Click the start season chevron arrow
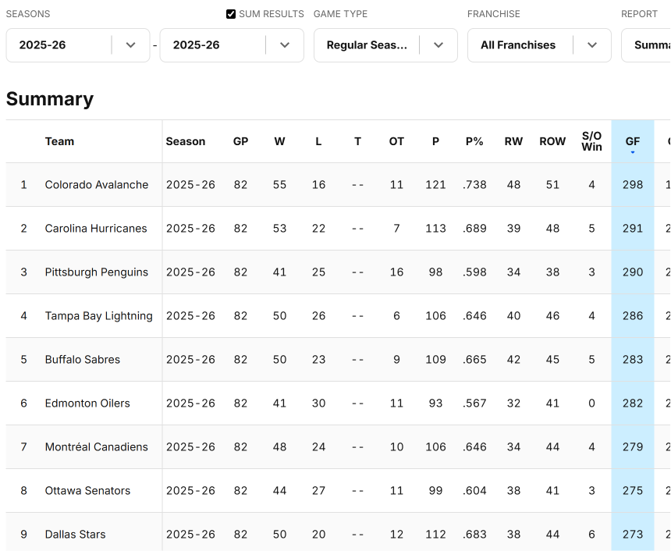Viewport: 671px width, 551px height. 131,45
